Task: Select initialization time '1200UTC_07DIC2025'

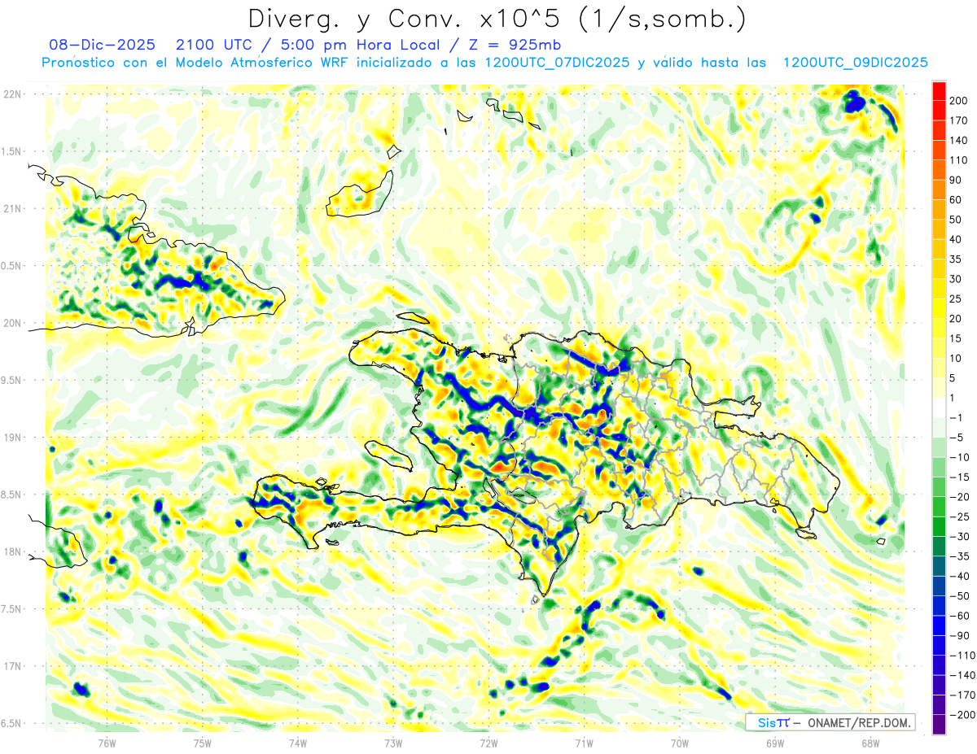Action: [x=557, y=63]
